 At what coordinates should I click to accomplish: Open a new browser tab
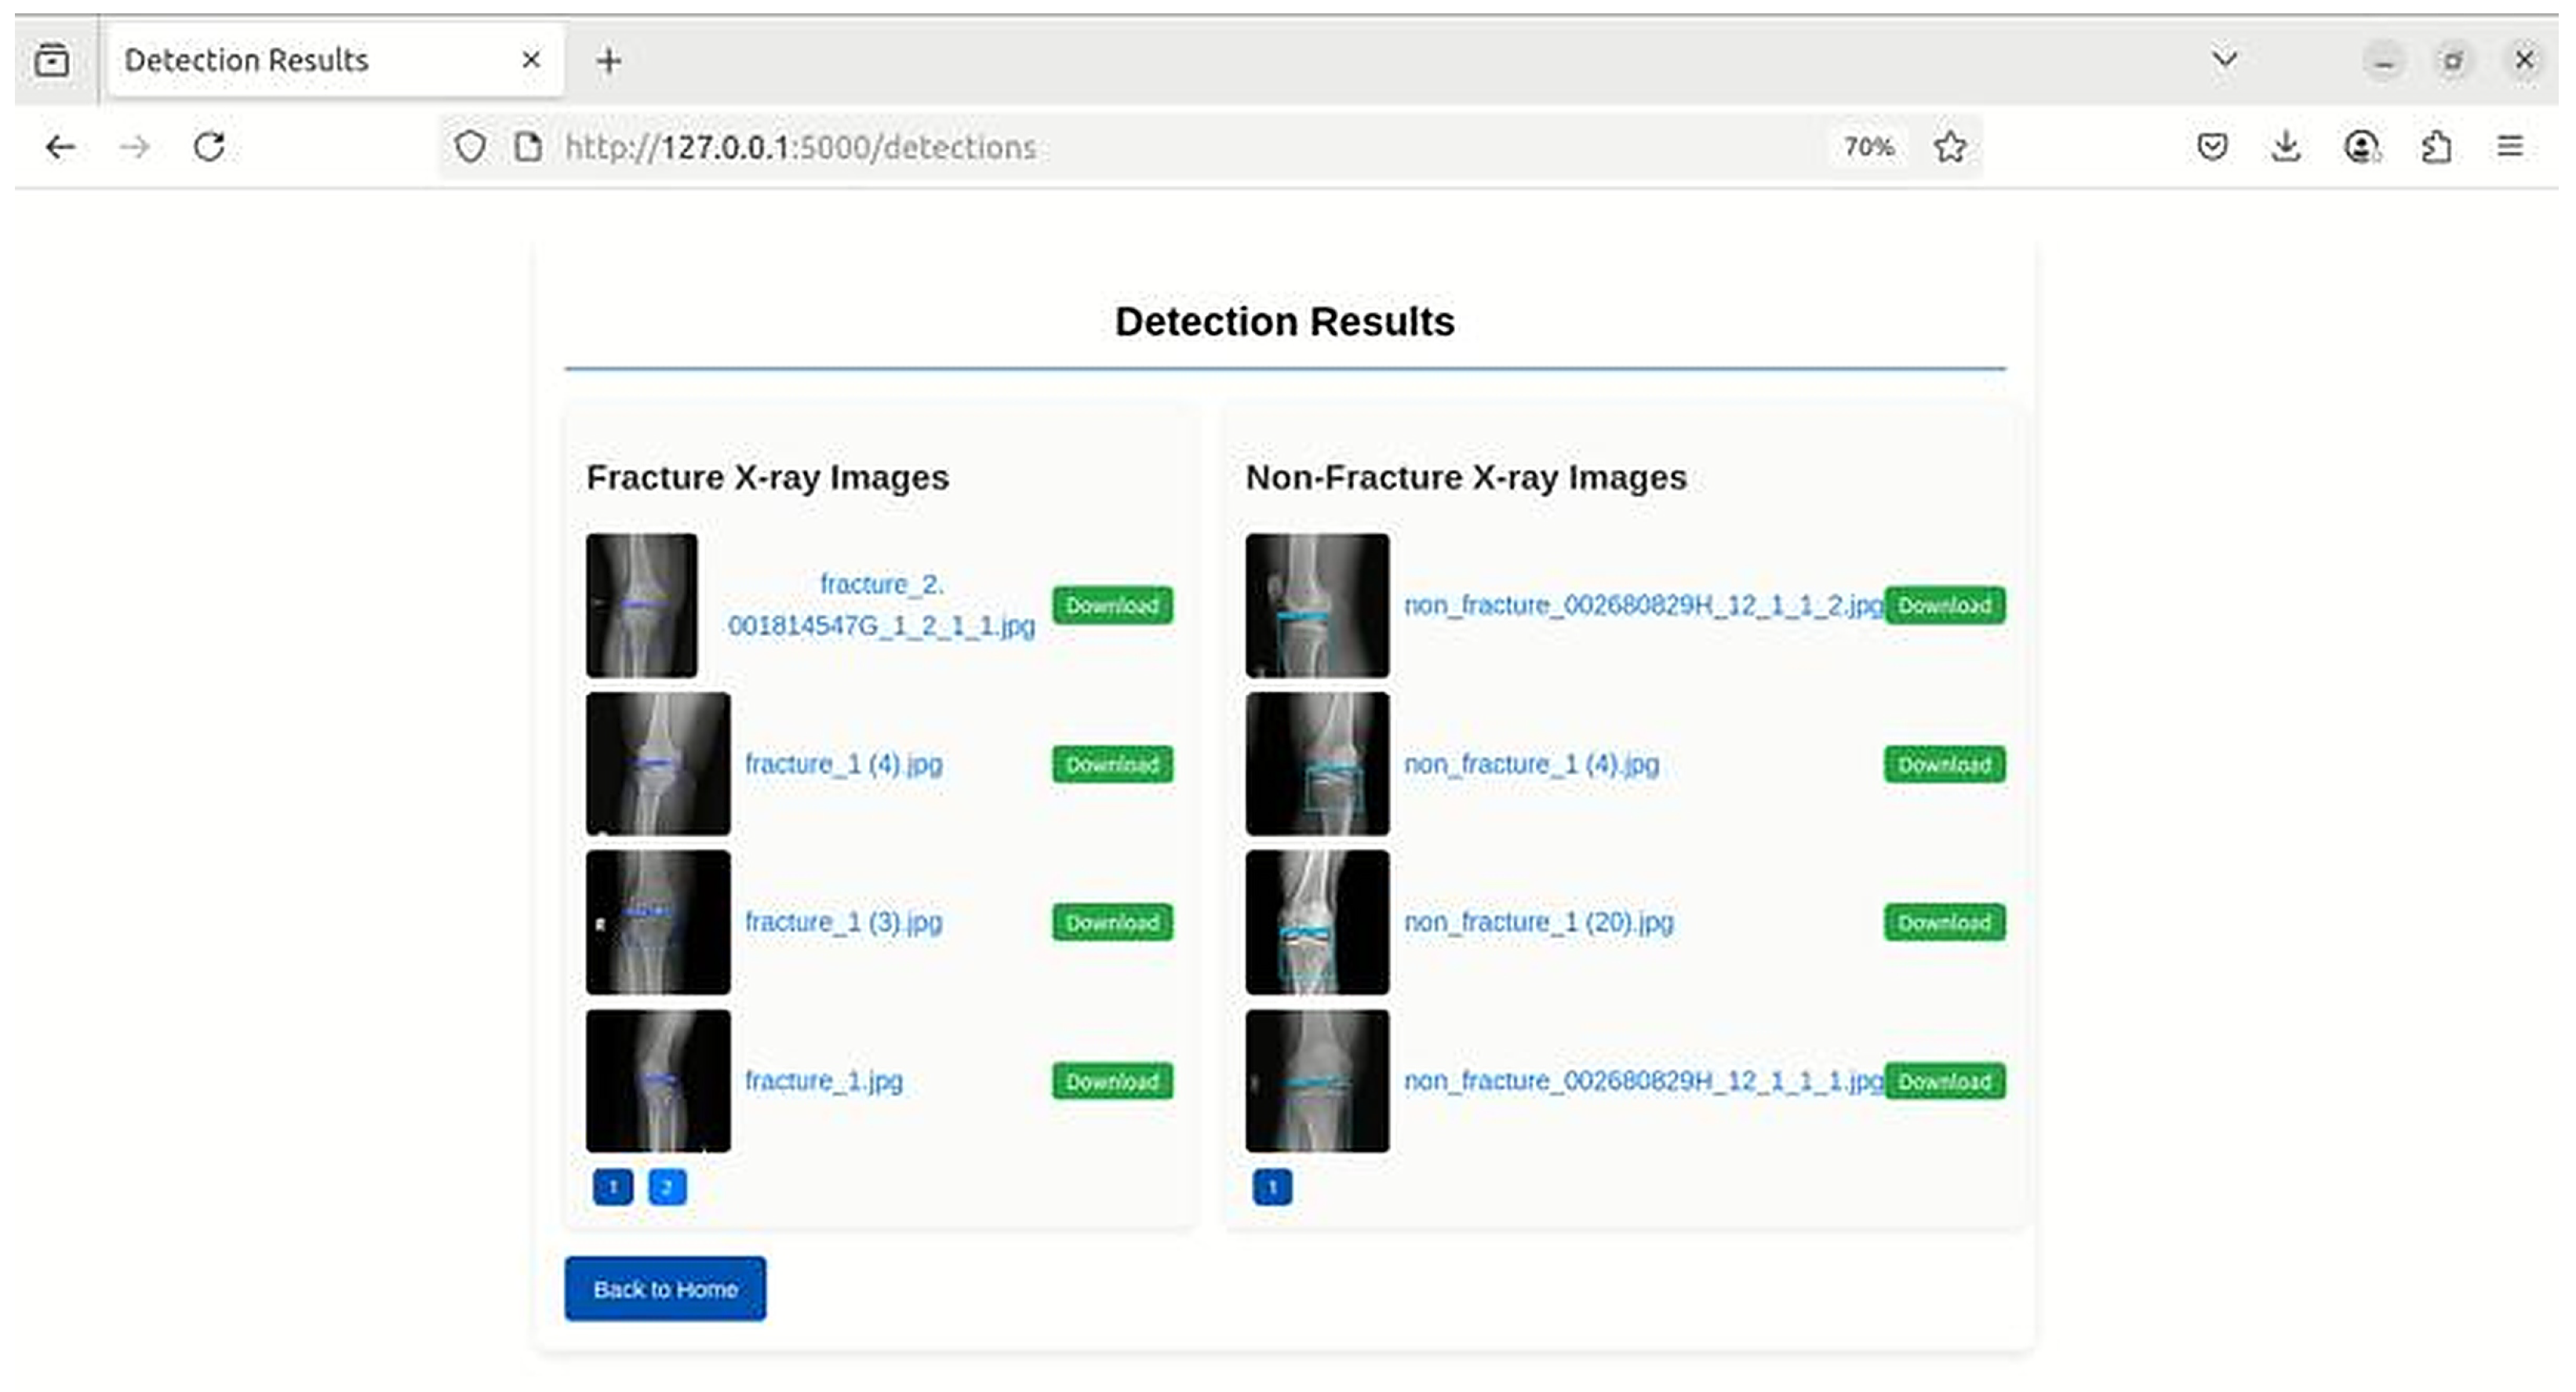(608, 61)
